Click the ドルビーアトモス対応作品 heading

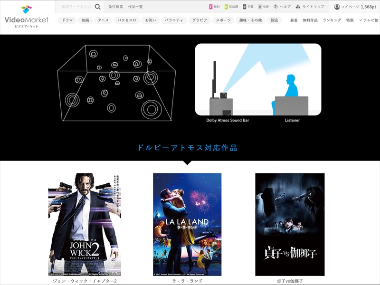pyautogui.click(x=187, y=148)
